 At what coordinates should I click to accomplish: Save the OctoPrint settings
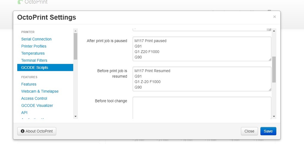268,131
